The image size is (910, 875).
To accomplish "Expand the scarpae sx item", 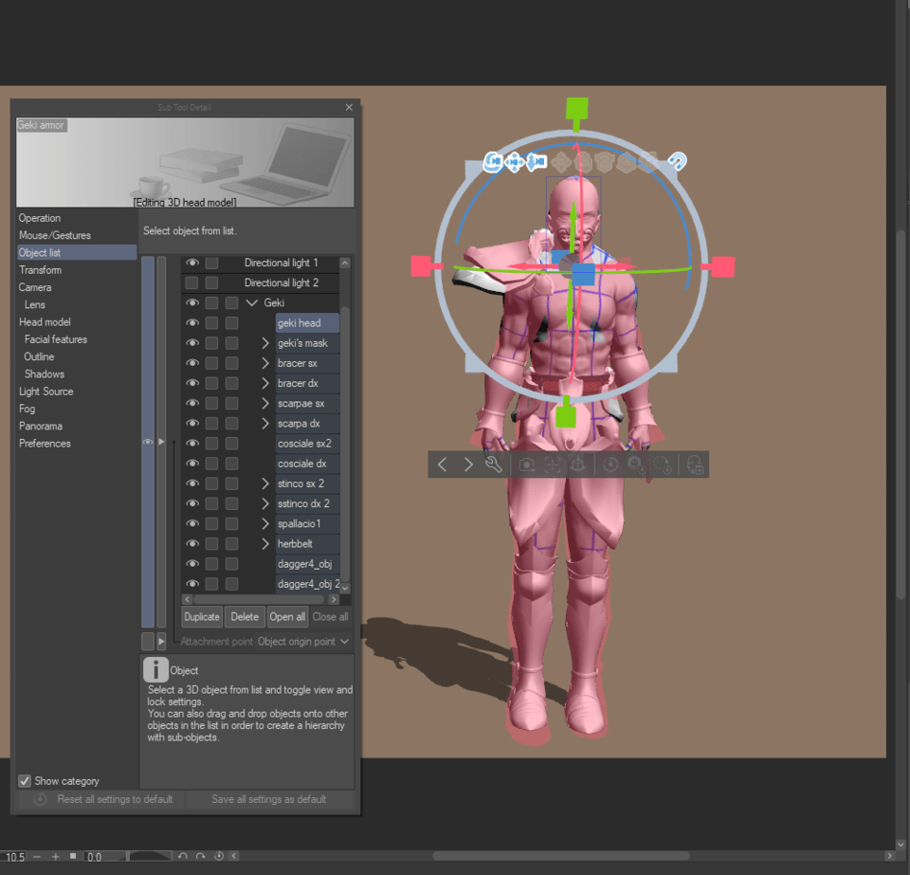I will [x=265, y=403].
